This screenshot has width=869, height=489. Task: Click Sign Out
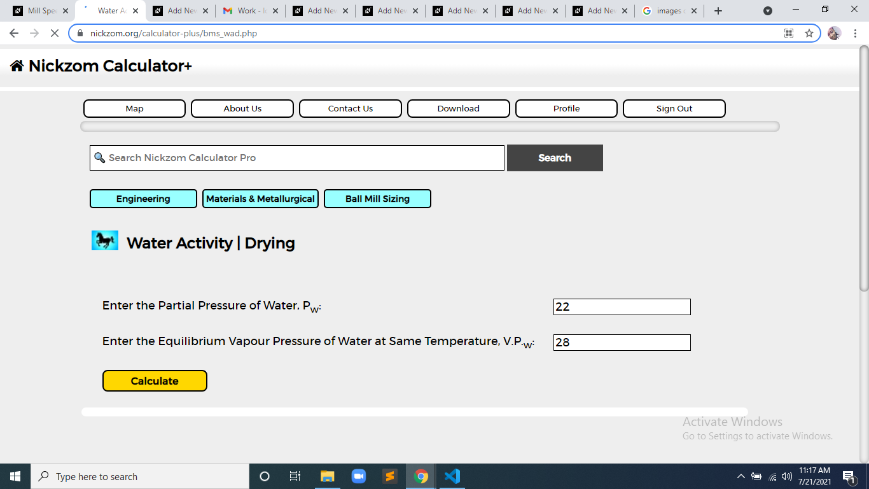[674, 108]
